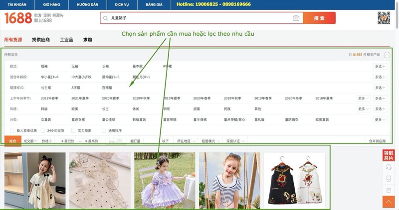Enable multi-select 多选+ for 风格 row

pos(380,109)
